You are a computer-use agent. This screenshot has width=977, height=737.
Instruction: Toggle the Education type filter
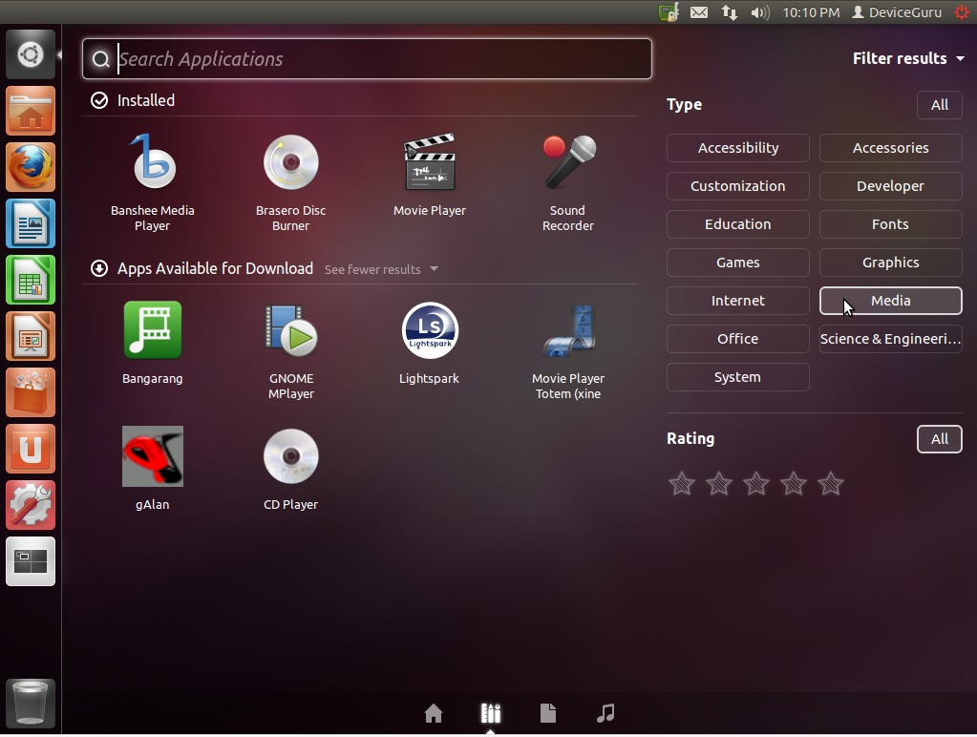tap(737, 224)
